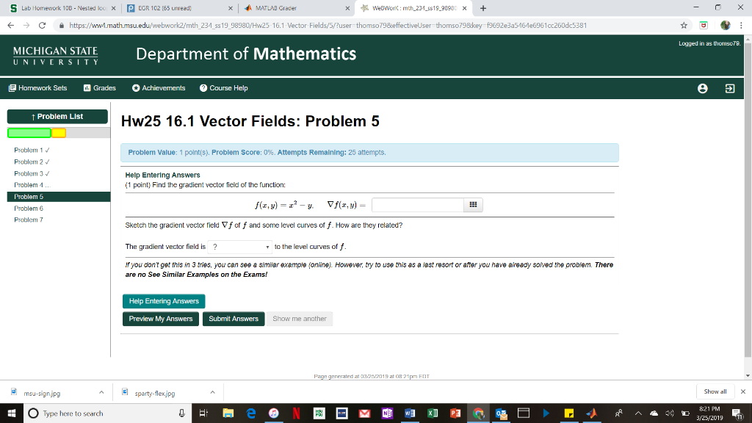Close the EGR 102 tab

pos(230,8)
